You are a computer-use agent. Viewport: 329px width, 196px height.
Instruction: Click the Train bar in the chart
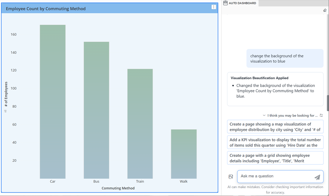(140, 124)
